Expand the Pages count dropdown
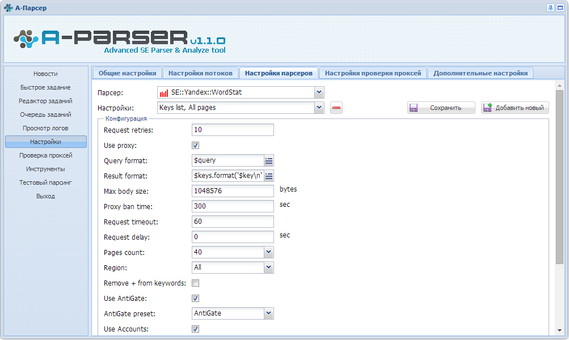 [268, 252]
